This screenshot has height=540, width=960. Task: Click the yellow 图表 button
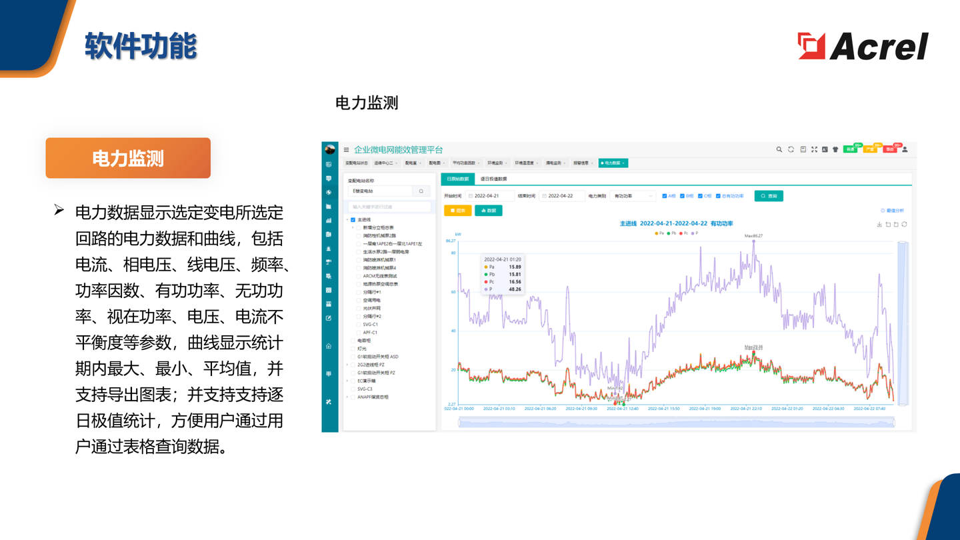(x=458, y=211)
